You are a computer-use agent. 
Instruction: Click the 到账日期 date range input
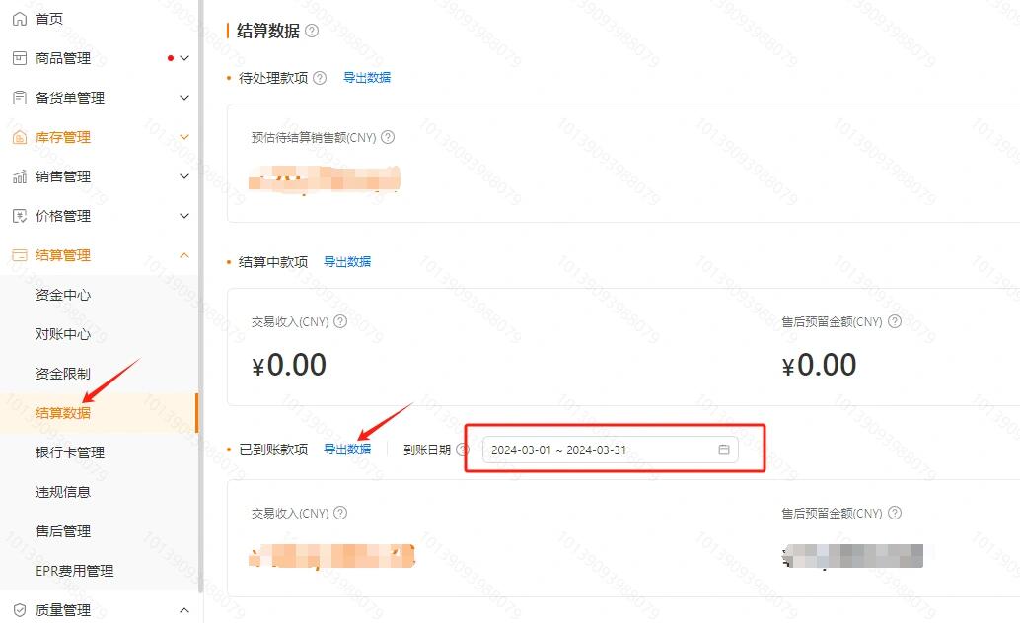coord(611,450)
